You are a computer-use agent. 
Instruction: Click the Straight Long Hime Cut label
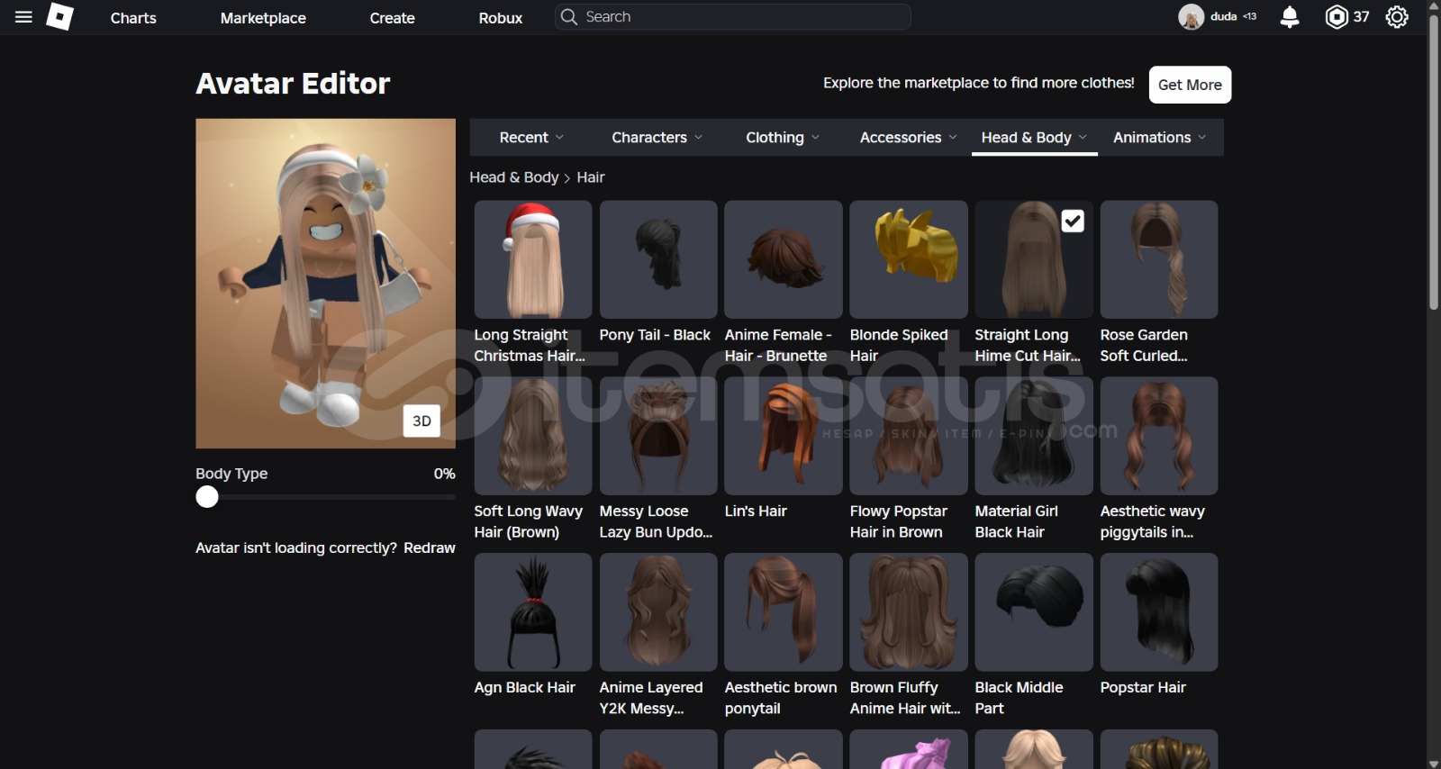[1028, 345]
